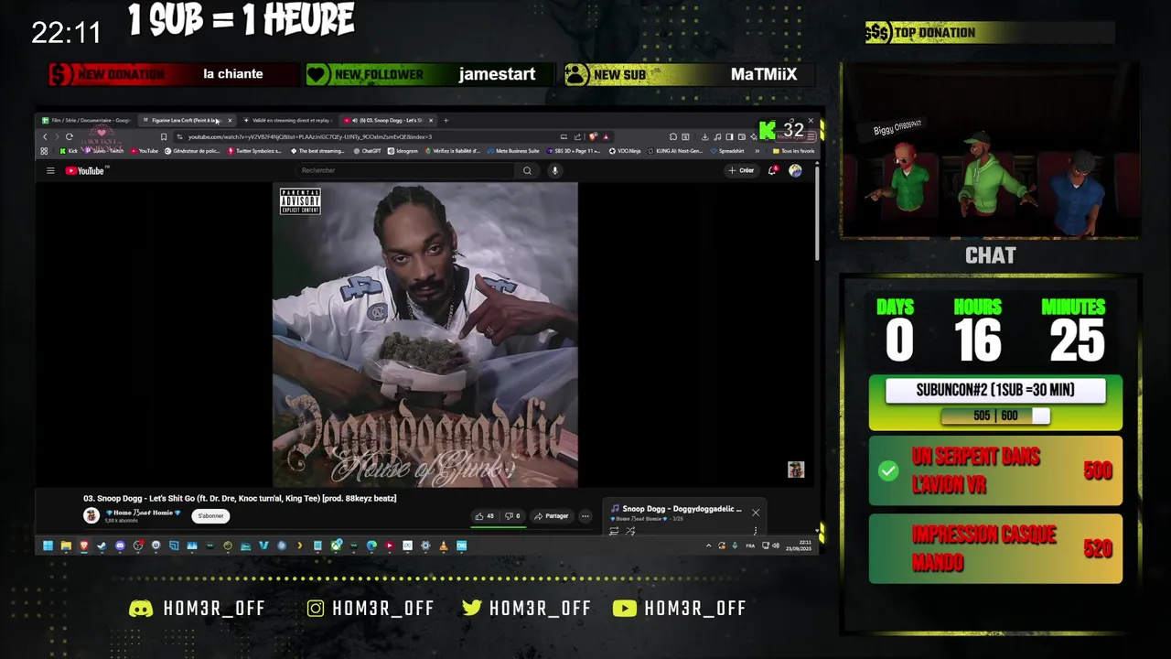Click the corner channel watermark thumbnail on video
Viewport: 1171px width, 659px height.
tap(796, 470)
